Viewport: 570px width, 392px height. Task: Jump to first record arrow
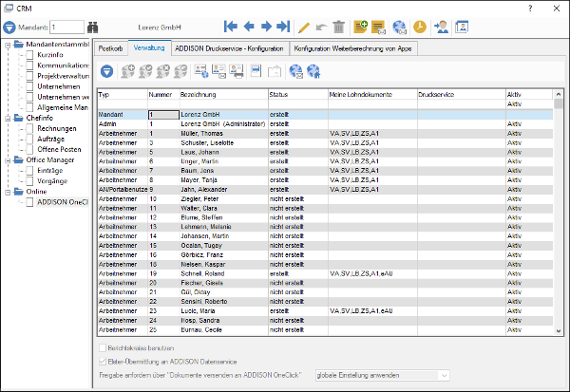tap(231, 27)
